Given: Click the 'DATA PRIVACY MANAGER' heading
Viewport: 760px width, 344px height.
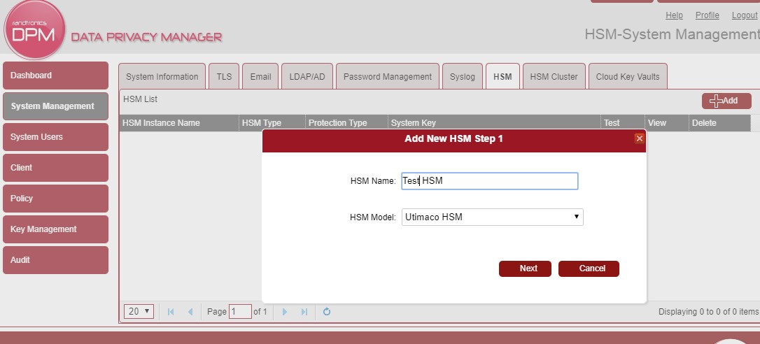Looking at the screenshot, I should tap(146, 37).
